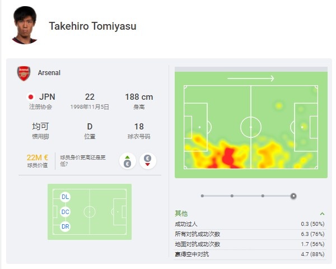Select the DL position marker

coord(65,197)
